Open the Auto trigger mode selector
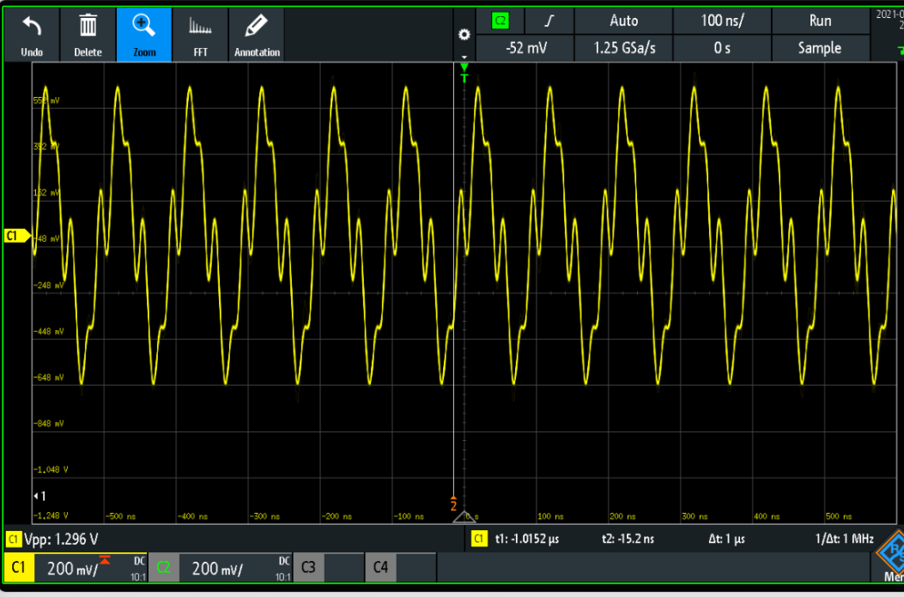Image resolution: width=904 pixels, height=597 pixels. (x=623, y=20)
